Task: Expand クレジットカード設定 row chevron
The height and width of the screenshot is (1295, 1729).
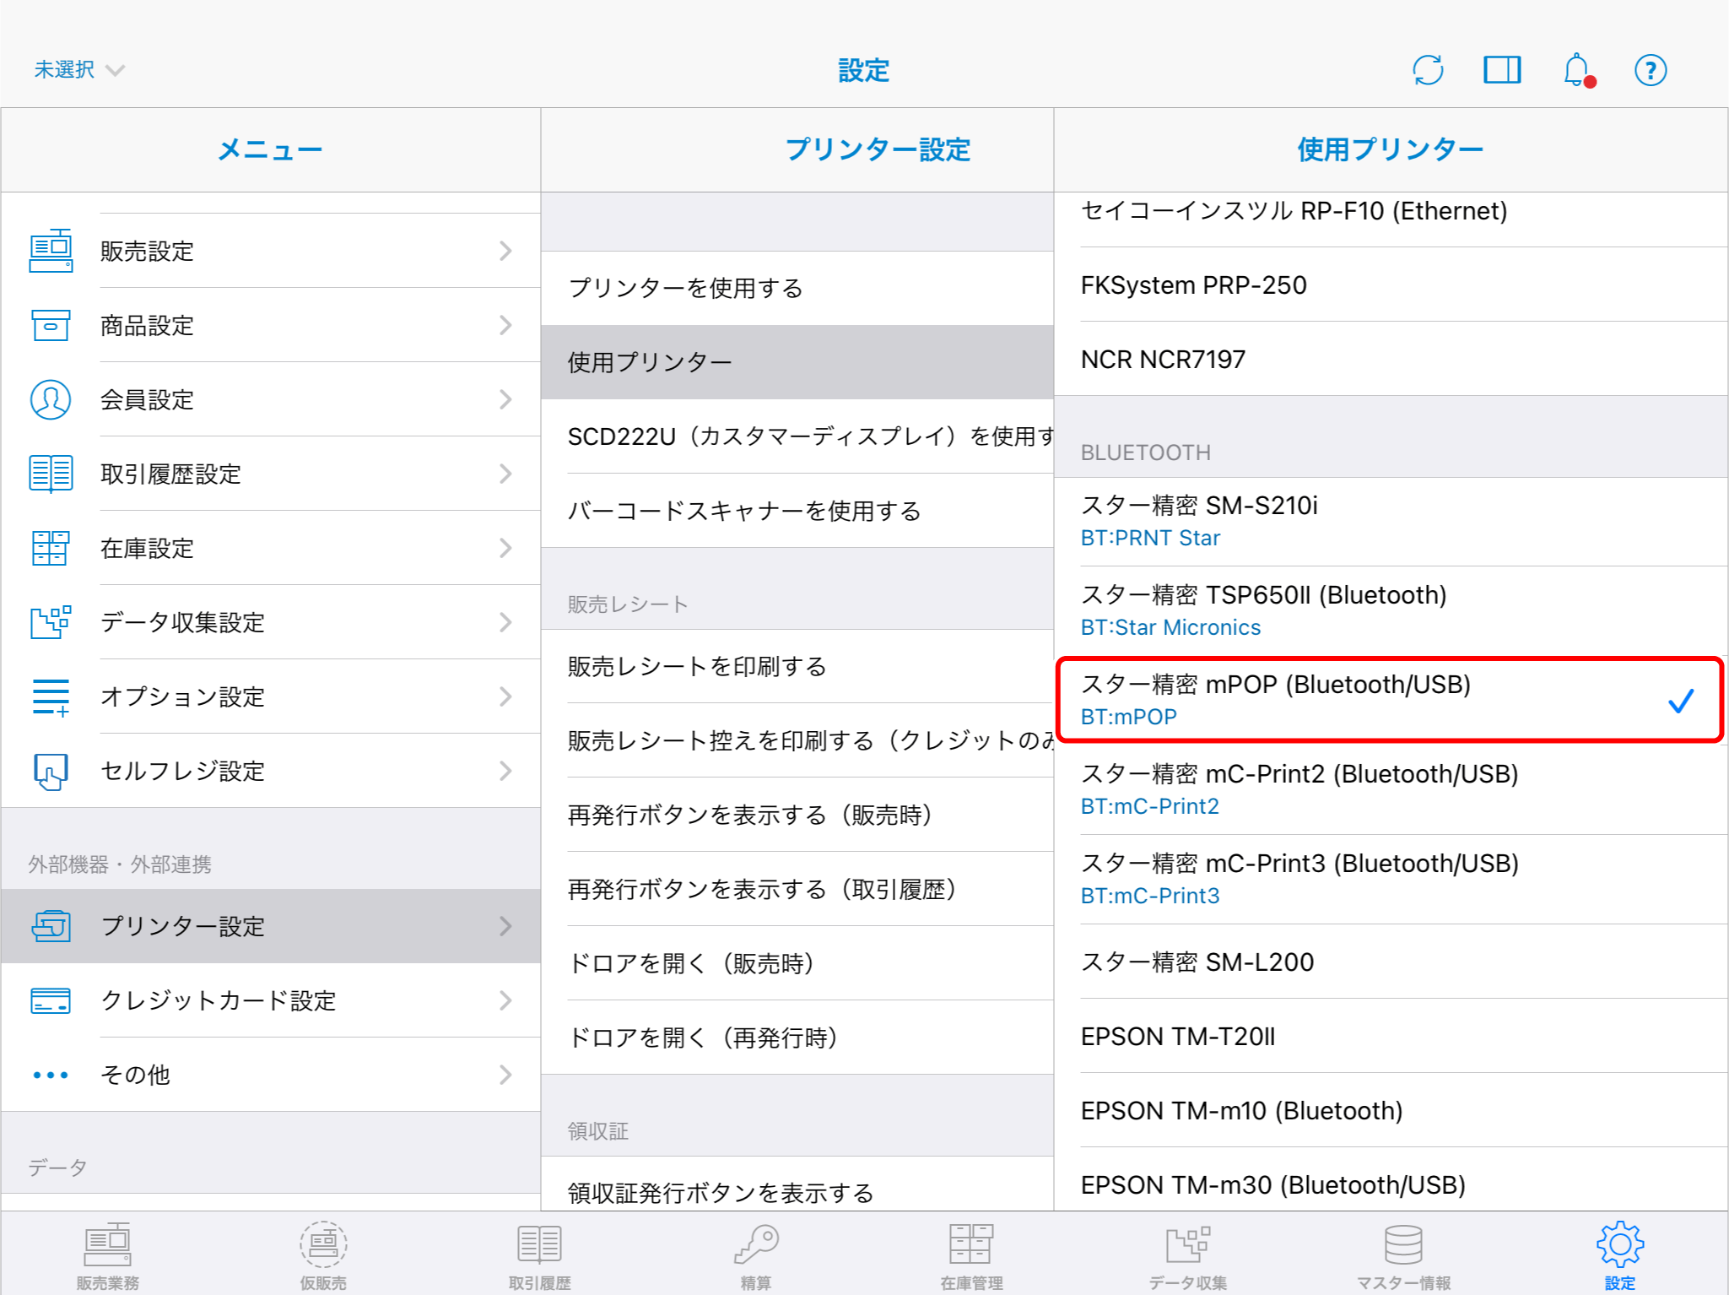Action: click(x=505, y=1000)
